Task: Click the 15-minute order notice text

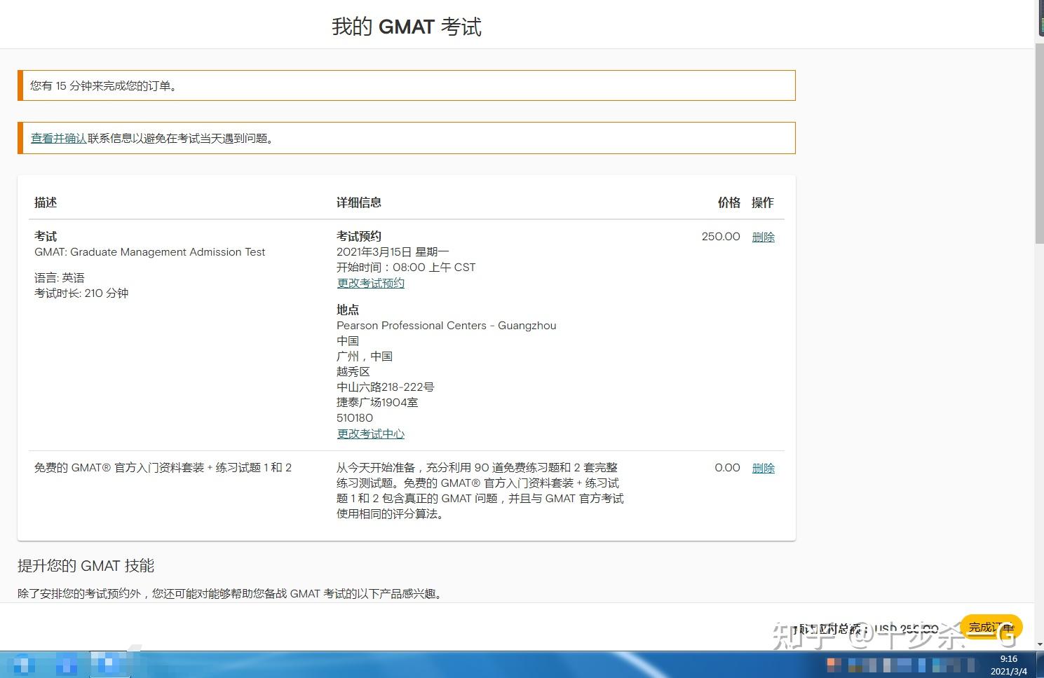Action: [105, 85]
